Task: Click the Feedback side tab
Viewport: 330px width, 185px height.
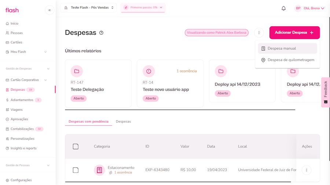Action: click(325, 92)
